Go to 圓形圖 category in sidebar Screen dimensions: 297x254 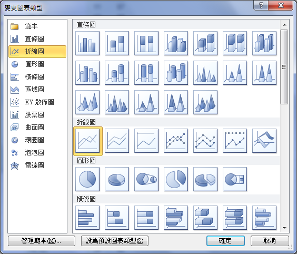pos(37,64)
